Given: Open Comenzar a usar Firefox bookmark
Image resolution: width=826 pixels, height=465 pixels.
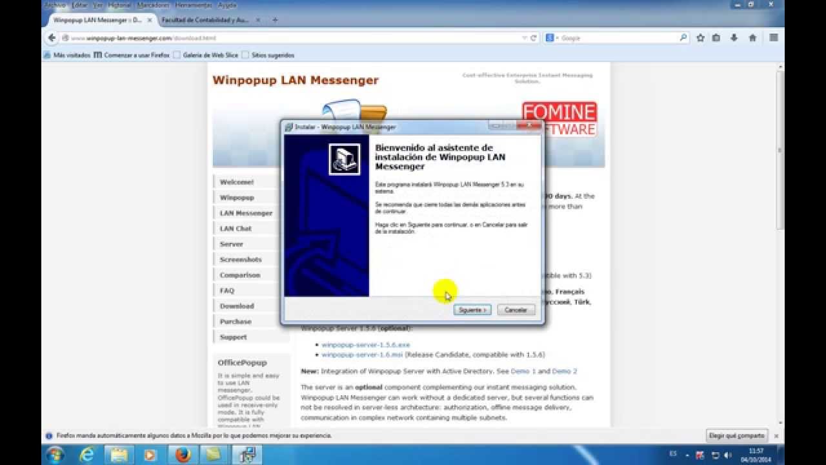Looking at the screenshot, I should [x=132, y=56].
